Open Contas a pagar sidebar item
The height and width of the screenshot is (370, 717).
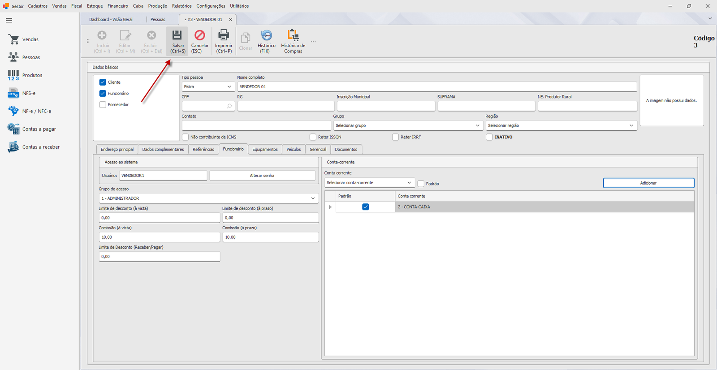pos(32,129)
